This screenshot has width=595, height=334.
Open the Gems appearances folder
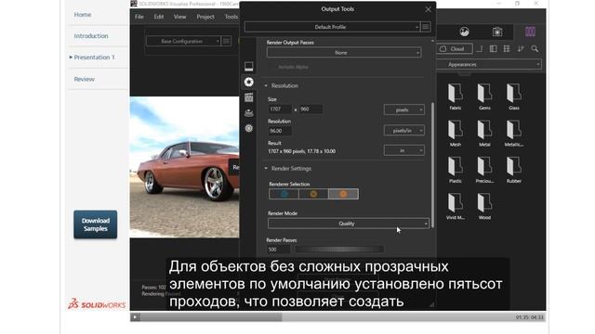coord(484,96)
